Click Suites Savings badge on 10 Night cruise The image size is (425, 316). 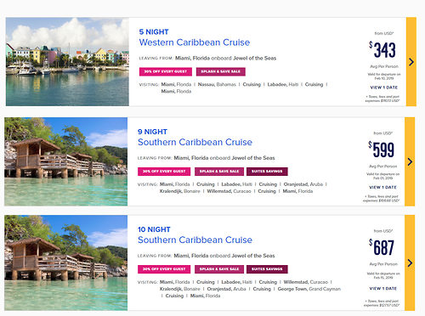pos(267,269)
